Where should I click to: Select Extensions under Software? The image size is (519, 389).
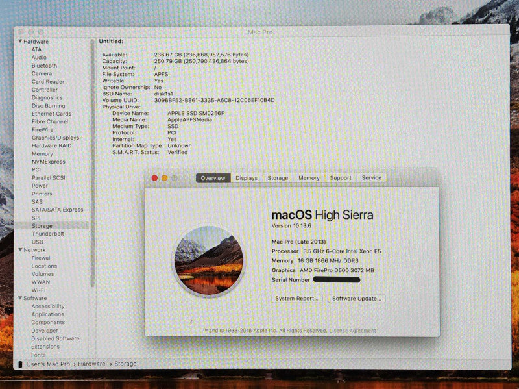coord(45,347)
